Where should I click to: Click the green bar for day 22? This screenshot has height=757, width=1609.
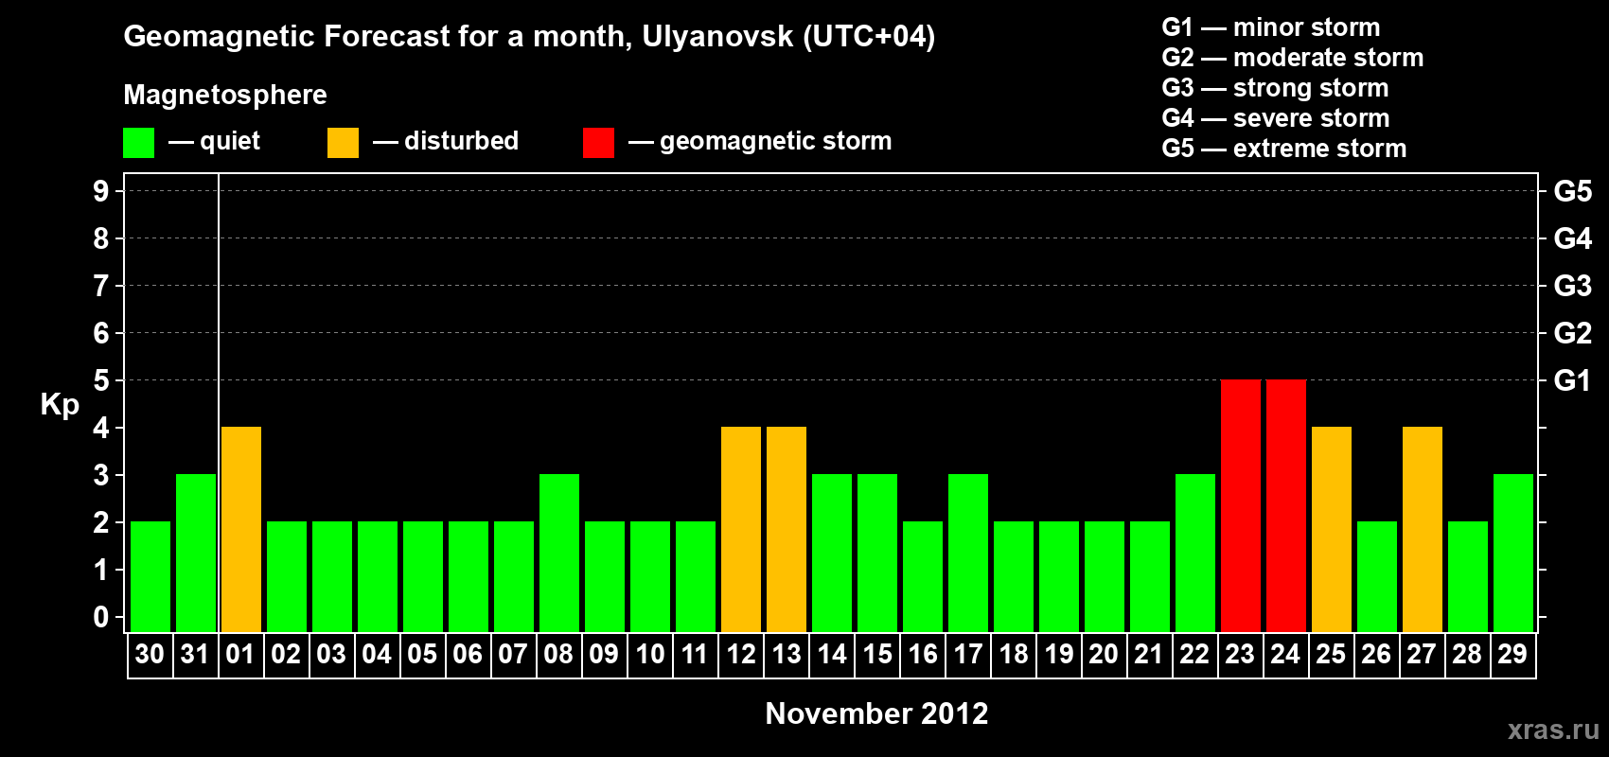point(1194,553)
